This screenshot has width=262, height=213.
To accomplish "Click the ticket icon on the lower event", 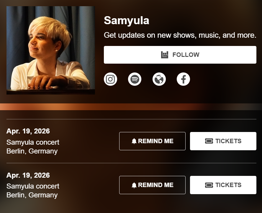I will [209, 185].
